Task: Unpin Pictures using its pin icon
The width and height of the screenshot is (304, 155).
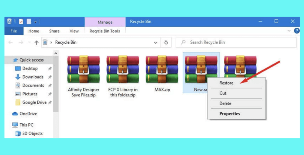Action: click(x=50, y=94)
